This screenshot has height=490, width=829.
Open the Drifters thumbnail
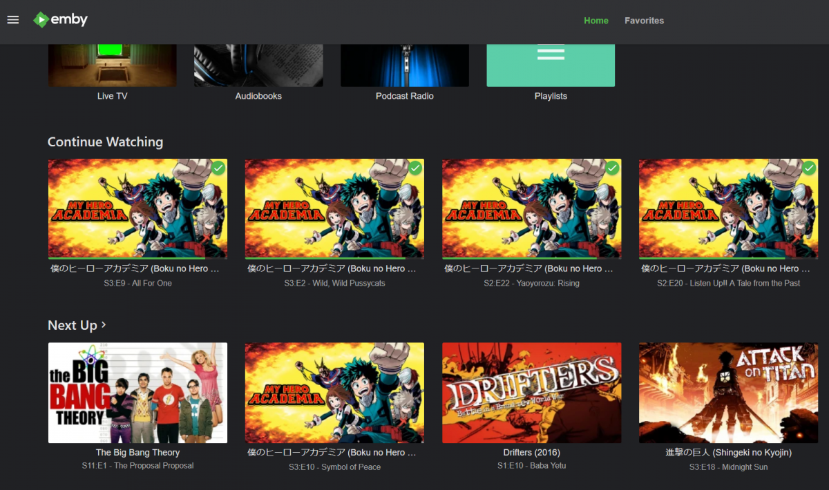tap(531, 393)
